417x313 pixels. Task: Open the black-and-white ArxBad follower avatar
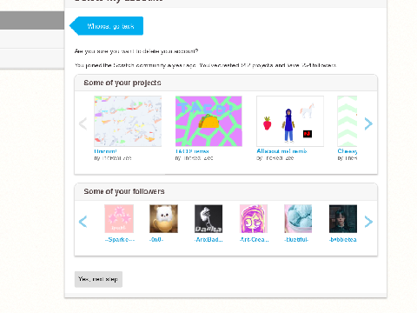208,219
